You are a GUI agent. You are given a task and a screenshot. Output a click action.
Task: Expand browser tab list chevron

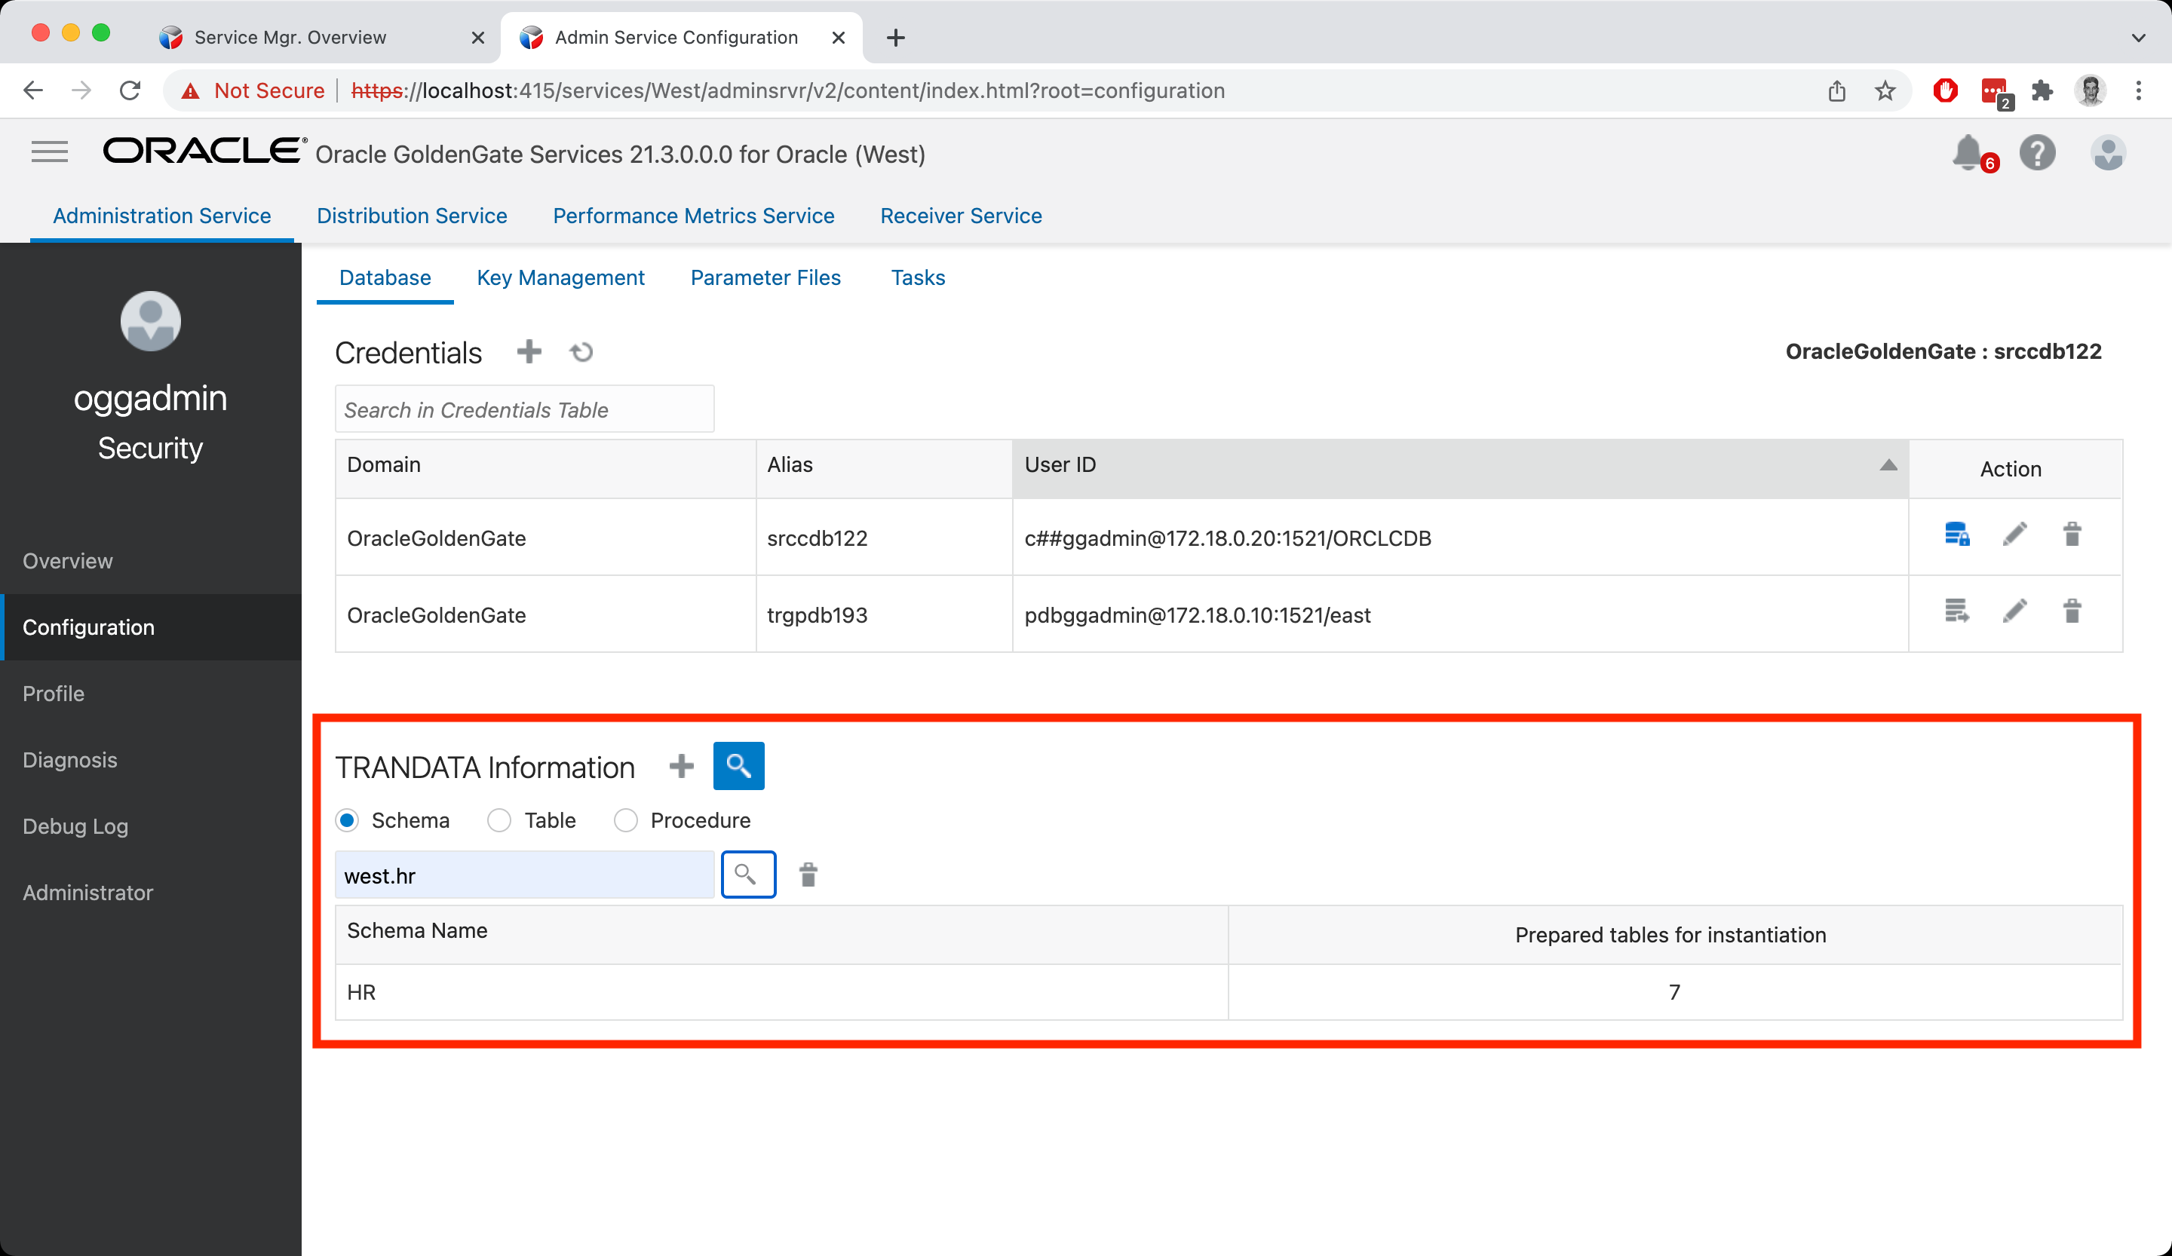coord(2137,38)
